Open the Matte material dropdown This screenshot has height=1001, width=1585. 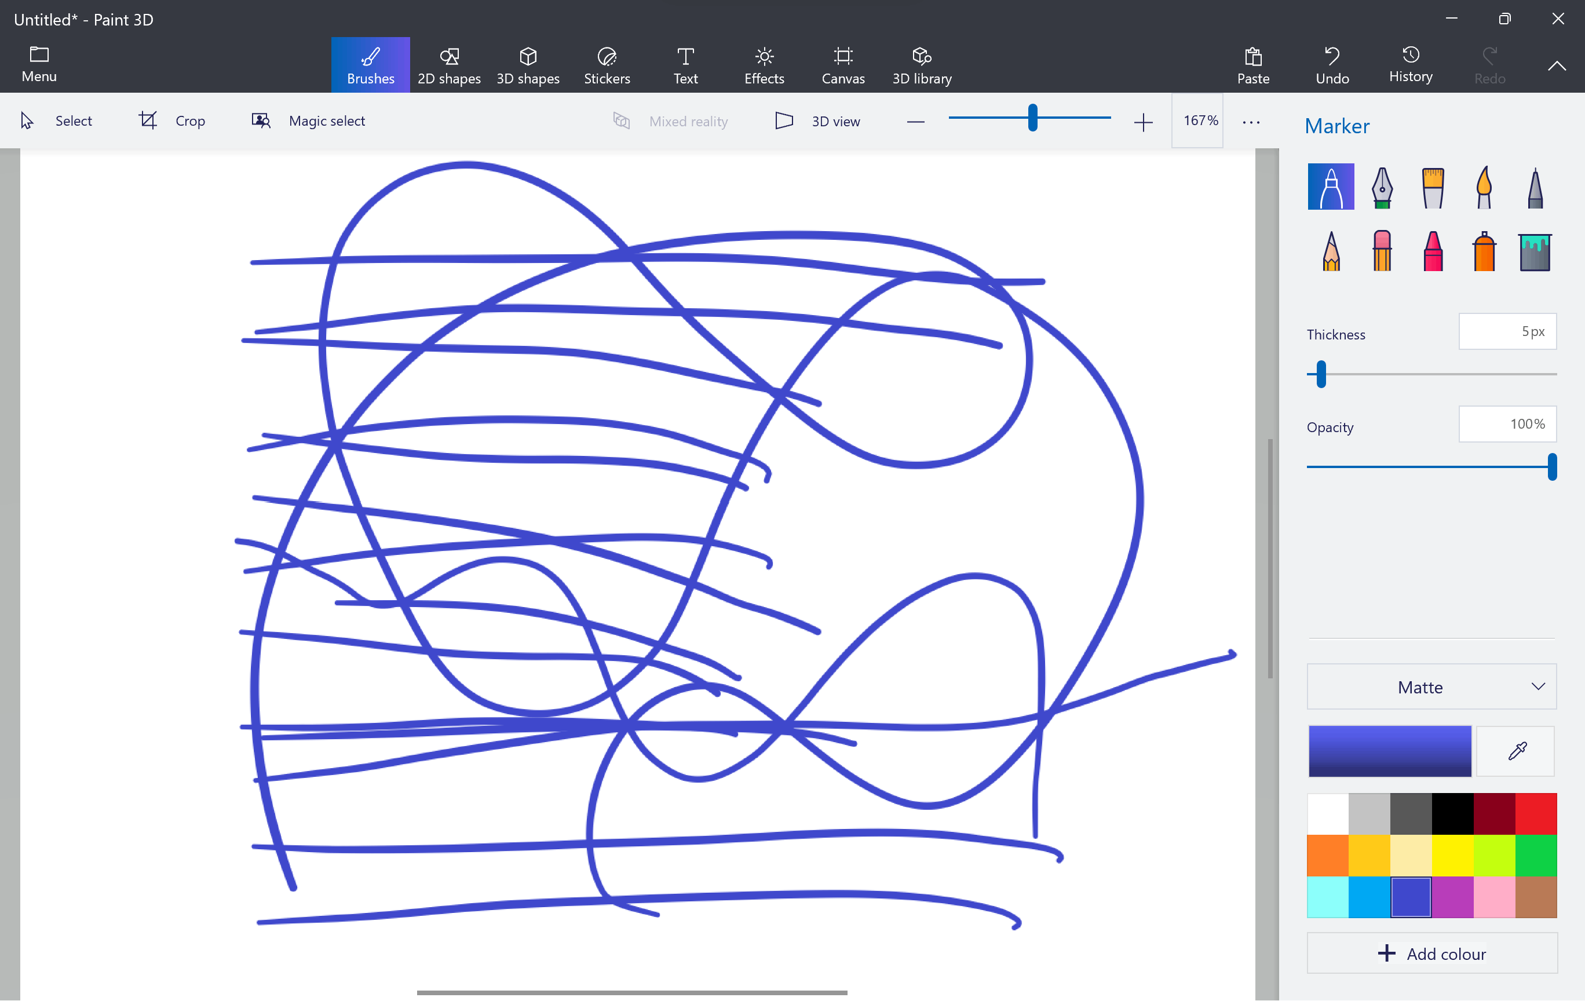click(1431, 687)
